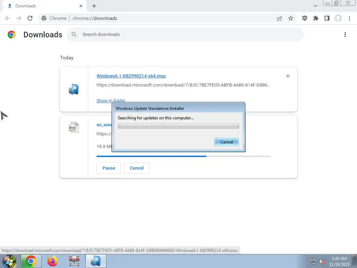Launch Firefox from the taskbar
Screen dimensions: 357x268
tap(52, 261)
